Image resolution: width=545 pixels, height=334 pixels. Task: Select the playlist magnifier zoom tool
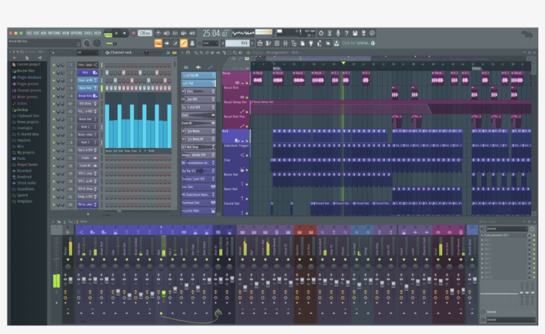pyautogui.click(x=235, y=52)
